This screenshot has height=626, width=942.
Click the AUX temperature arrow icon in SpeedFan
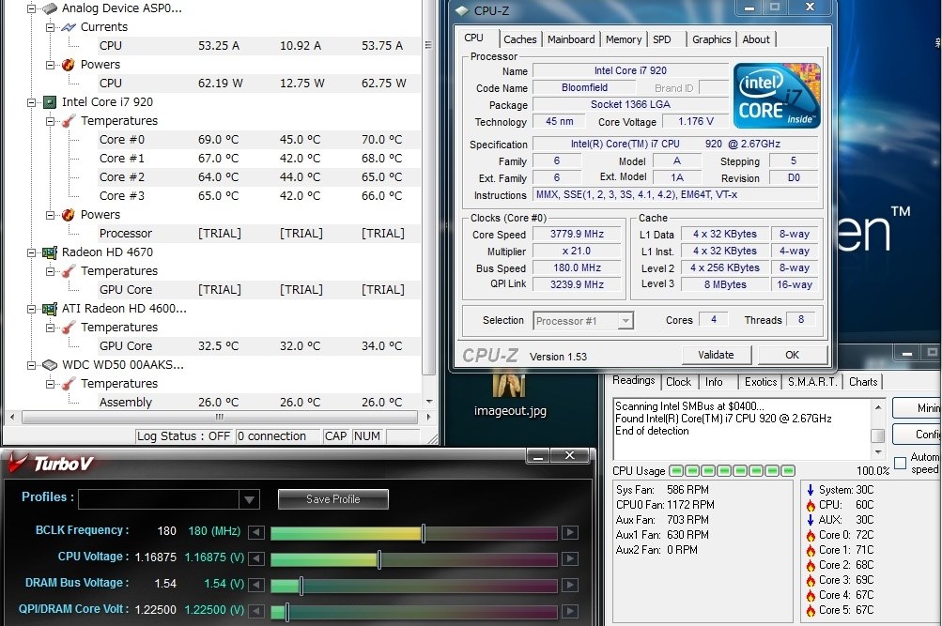(x=810, y=520)
